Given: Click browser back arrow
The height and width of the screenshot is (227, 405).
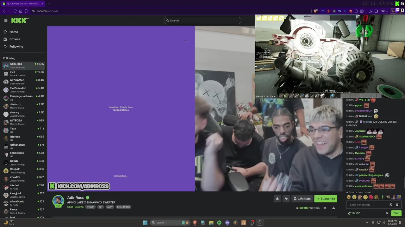Looking at the screenshot, I should point(4,11).
